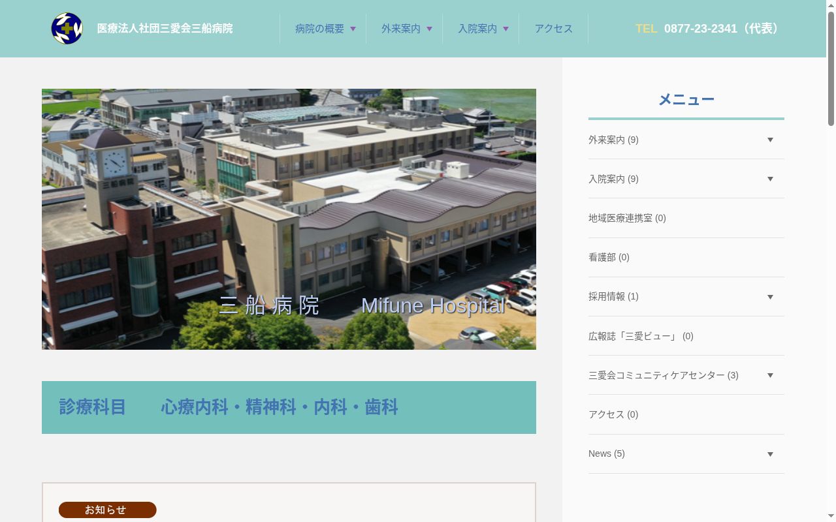Expand the top nav 外来案内 dropdown arrow

pos(429,29)
